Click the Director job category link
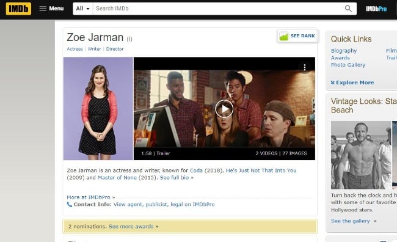 (x=115, y=49)
